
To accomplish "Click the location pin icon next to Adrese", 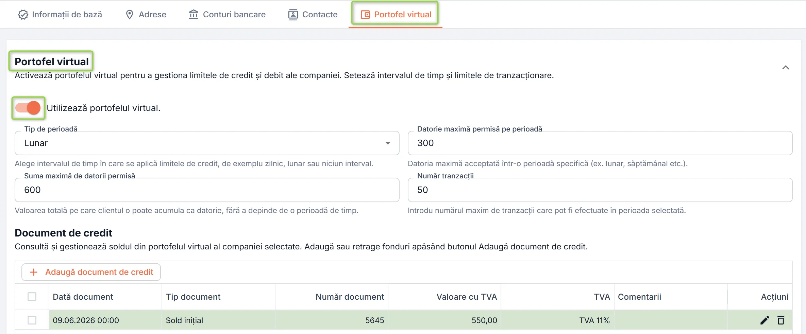I will (130, 15).
